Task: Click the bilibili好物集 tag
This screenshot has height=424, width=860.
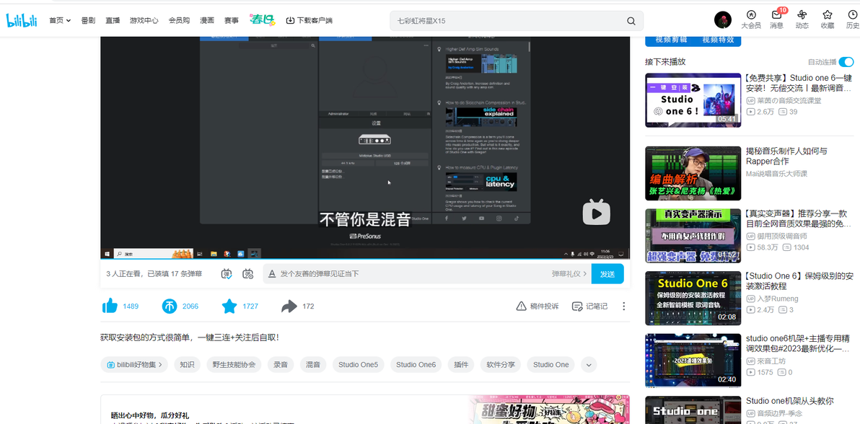Action: point(134,365)
